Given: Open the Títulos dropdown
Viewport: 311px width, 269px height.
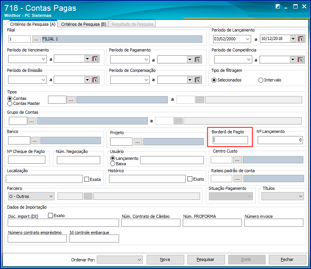Looking at the screenshot, I should tap(283, 196).
